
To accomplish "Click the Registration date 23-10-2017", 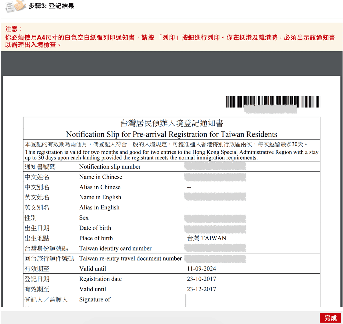I will 201,279.
